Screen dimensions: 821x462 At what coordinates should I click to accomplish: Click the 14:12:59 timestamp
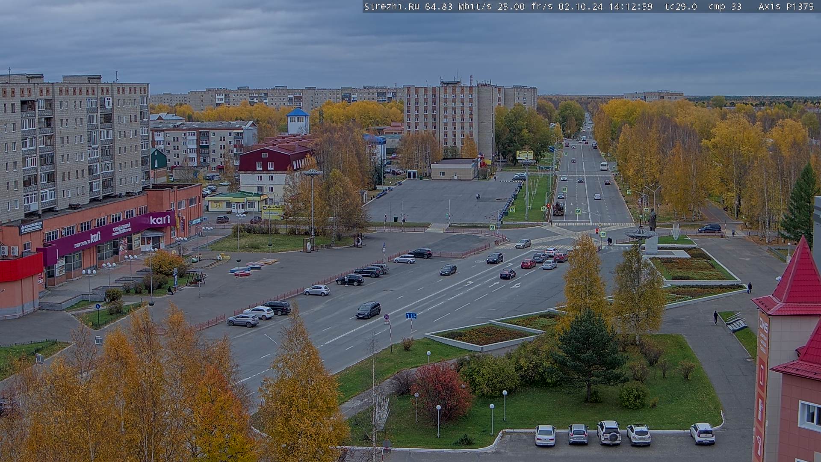[x=631, y=6]
